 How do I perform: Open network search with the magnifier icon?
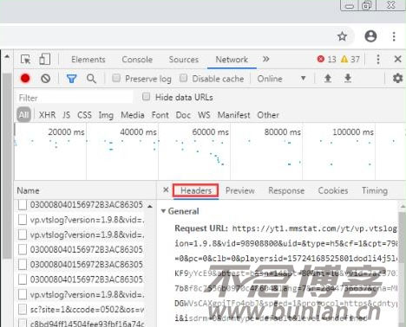pos(91,79)
